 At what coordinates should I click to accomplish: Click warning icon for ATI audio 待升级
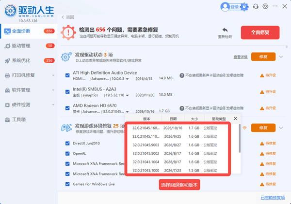point(262,75)
